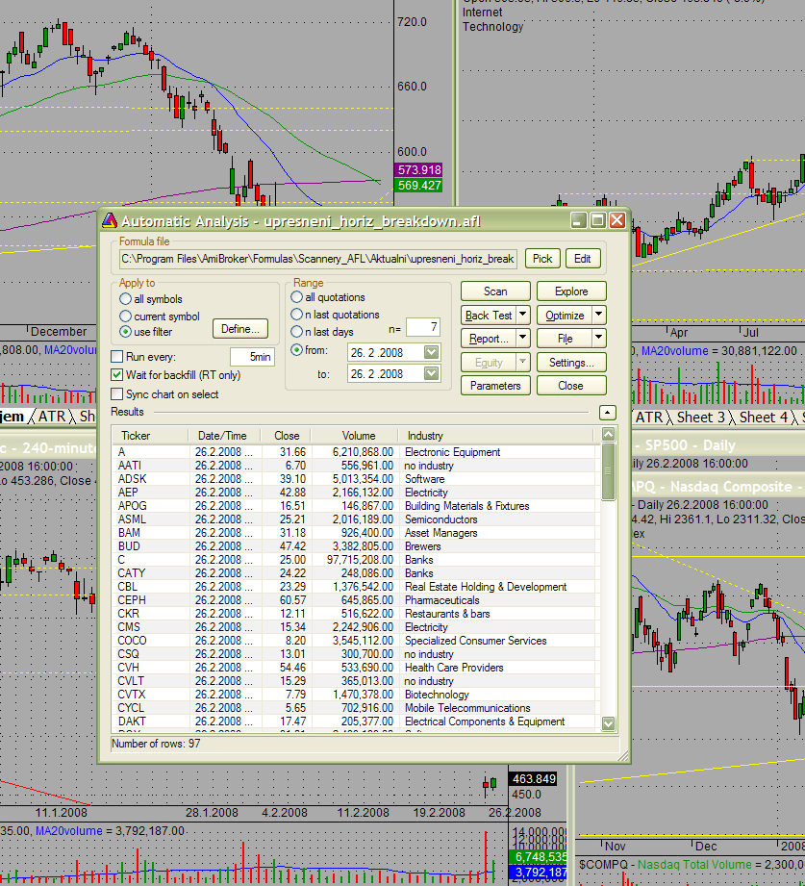805x886 pixels.
Task: Select the COCO ticker row
Action: (355, 640)
